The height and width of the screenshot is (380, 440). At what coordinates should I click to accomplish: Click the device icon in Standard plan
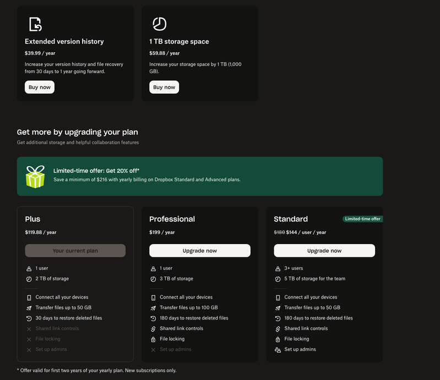[x=278, y=298]
